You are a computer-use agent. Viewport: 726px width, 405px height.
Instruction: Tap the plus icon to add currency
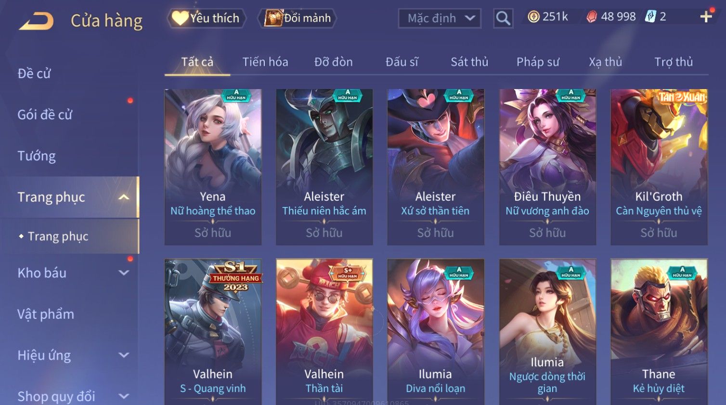[x=706, y=17]
